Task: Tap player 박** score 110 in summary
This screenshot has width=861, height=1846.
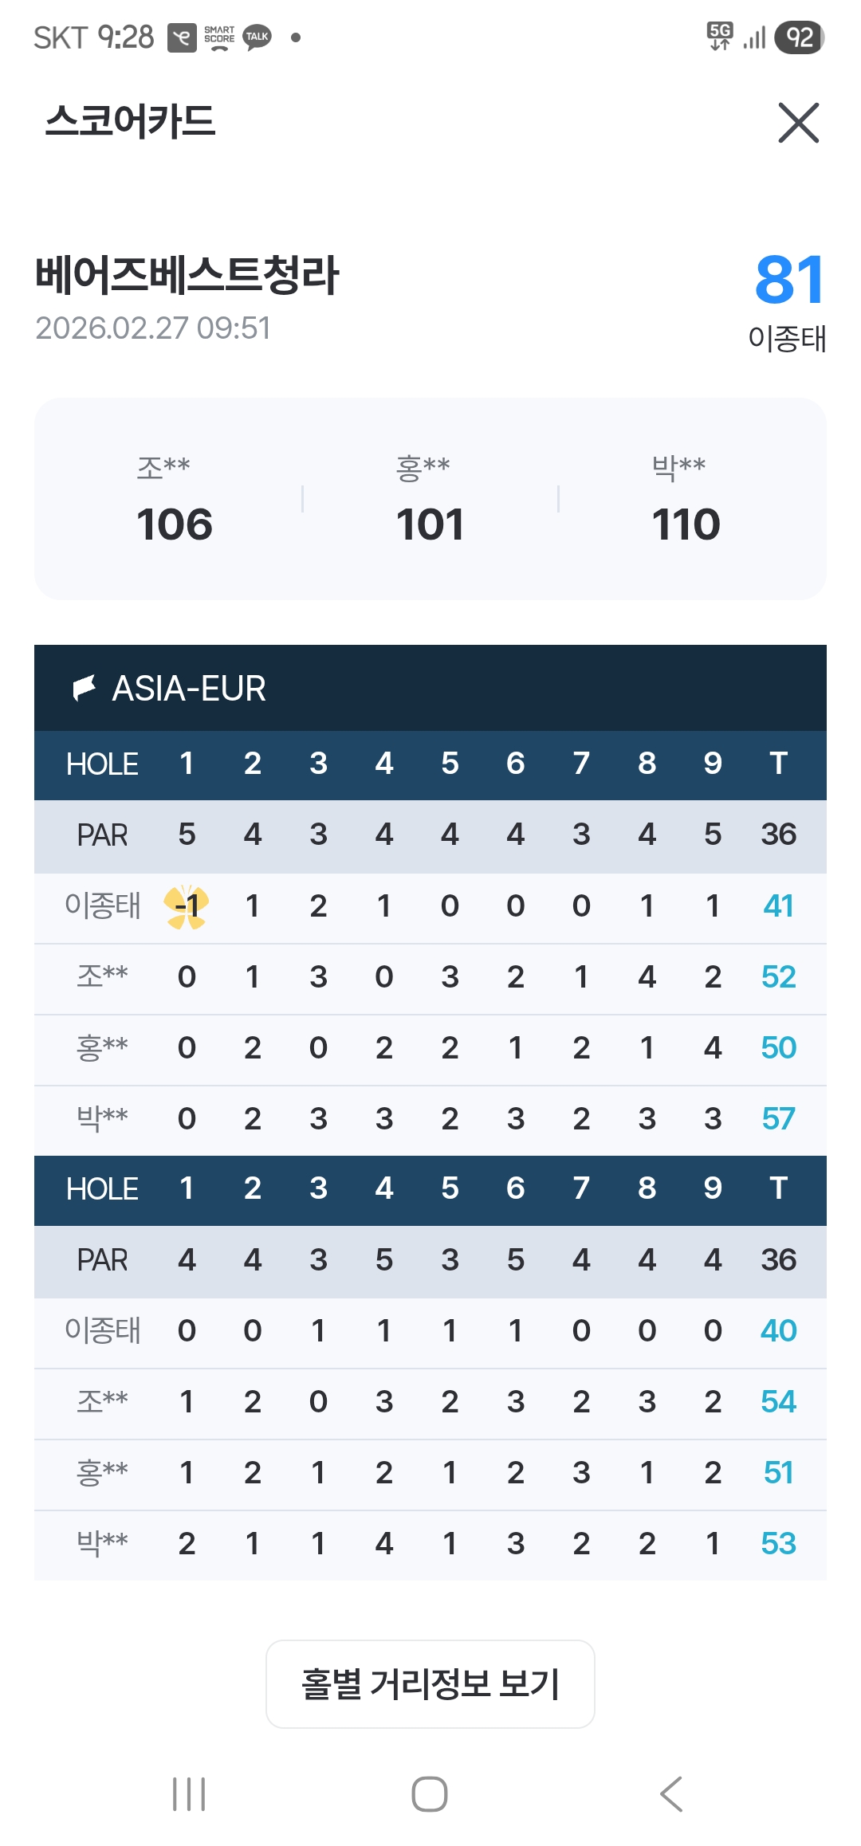Action: click(686, 524)
